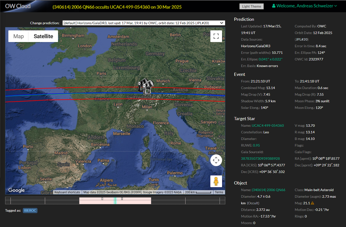The height and width of the screenshot is (227, 346).
Task: Click the Event From time 21:21:10 UT
Action: click(260, 81)
